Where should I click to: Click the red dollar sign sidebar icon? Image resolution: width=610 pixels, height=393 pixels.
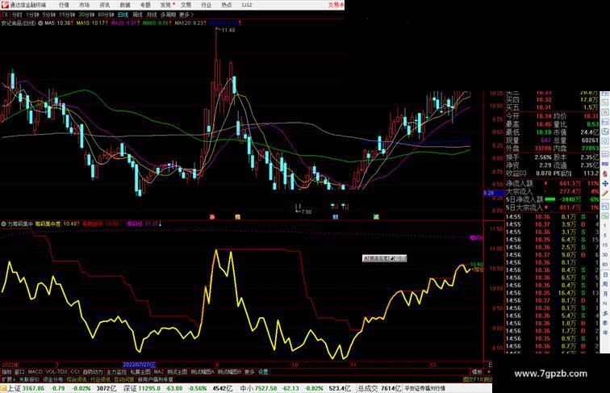(x=605, y=174)
